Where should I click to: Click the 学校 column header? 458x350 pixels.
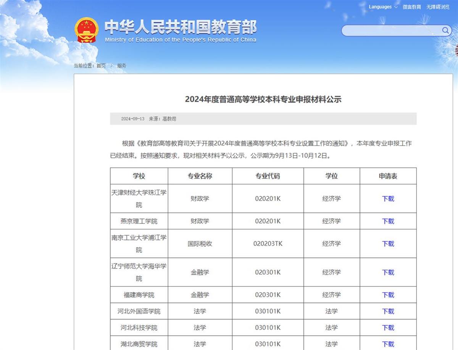(139, 176)
